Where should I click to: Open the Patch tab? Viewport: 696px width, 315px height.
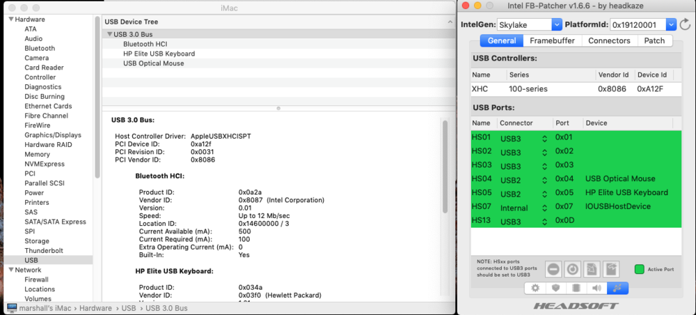coord(654,41)
